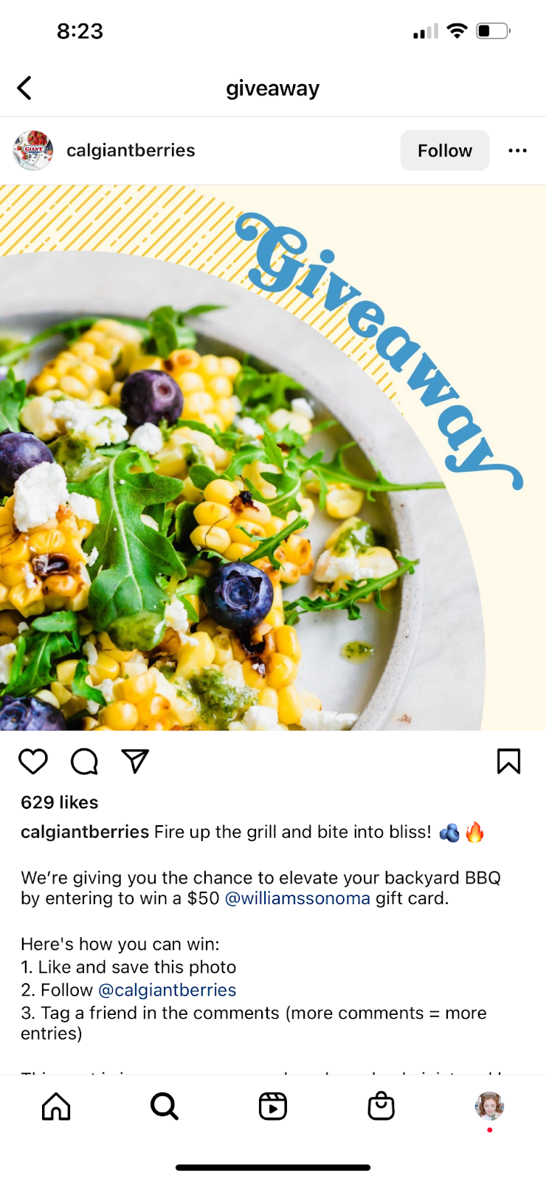
Task: Tap the battery status indicator
Action: point(494,31)
